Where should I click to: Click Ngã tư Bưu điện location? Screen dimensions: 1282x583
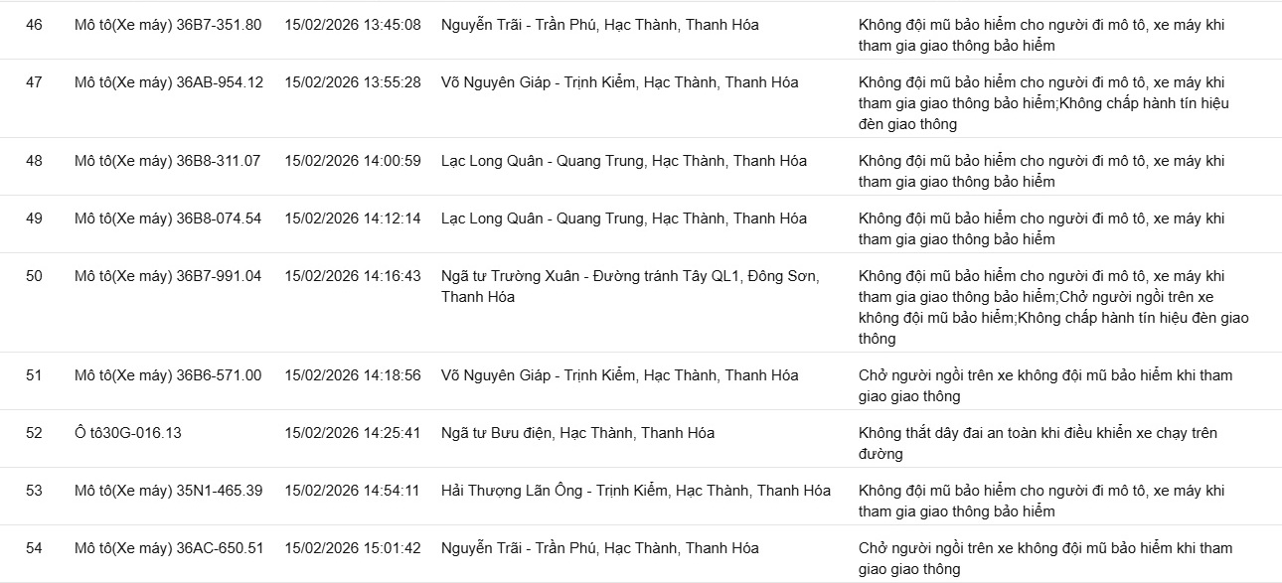pyautogui.click(x=577, y=433)
